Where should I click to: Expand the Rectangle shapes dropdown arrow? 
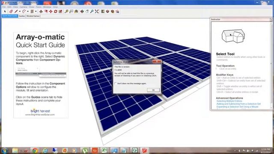pyautogui.click(x=36, y=12)
